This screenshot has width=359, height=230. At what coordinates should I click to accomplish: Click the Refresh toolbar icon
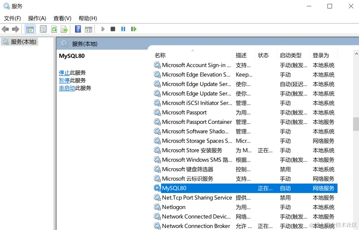point(54,29)
